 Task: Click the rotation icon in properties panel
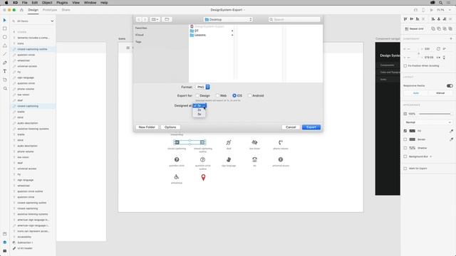click(x=438, y=49)
